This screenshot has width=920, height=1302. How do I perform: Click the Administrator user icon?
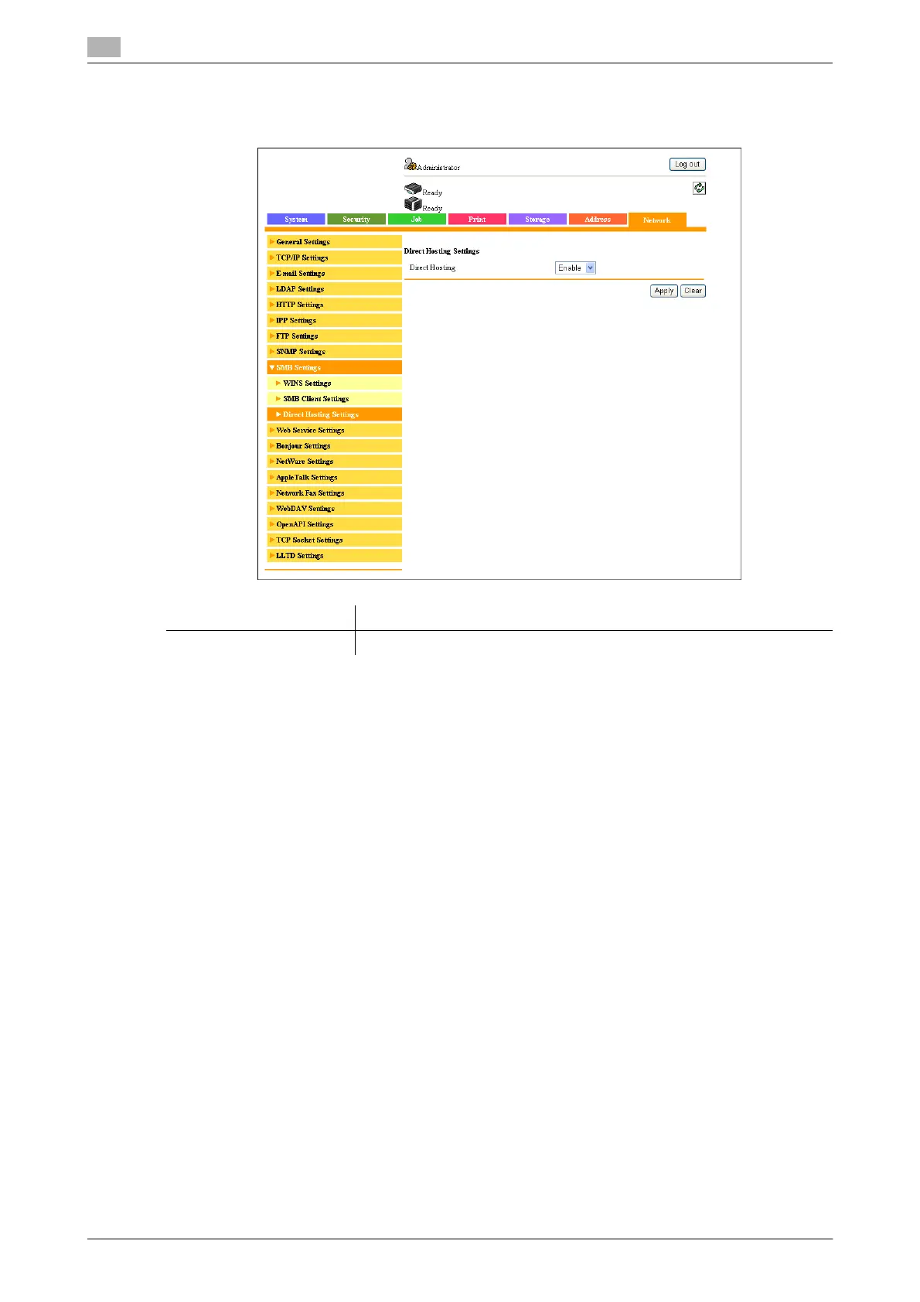pyautogui.click(x=411, y=164)
